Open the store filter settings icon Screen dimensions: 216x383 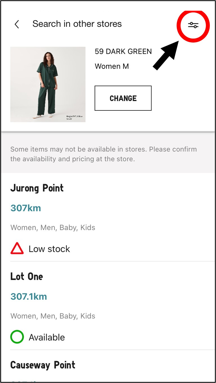[x=193, y=25]
